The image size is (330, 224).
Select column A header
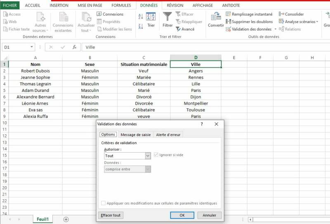pos(35,58)
